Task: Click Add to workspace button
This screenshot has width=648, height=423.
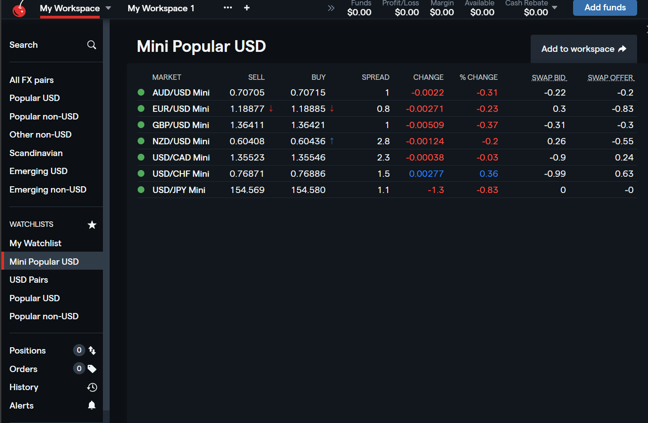Action: [583, 49]
